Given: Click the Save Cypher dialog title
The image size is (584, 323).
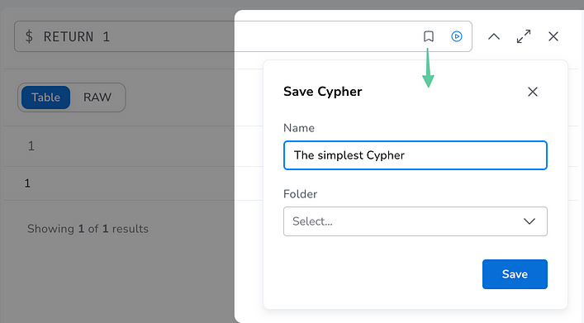Looking at the screenshot, I should [x=322, y=92].
